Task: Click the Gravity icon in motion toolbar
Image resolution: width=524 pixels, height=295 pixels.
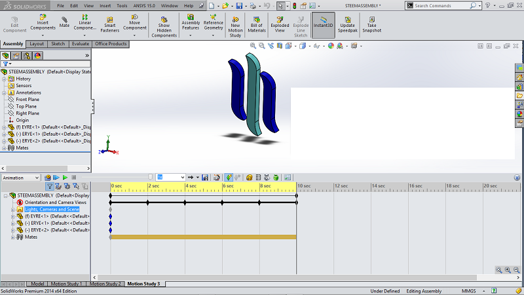Action: pyautogui.click(x=276, y=178)
